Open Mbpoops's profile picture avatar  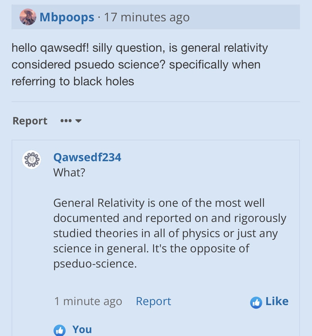tap(28, 17)
